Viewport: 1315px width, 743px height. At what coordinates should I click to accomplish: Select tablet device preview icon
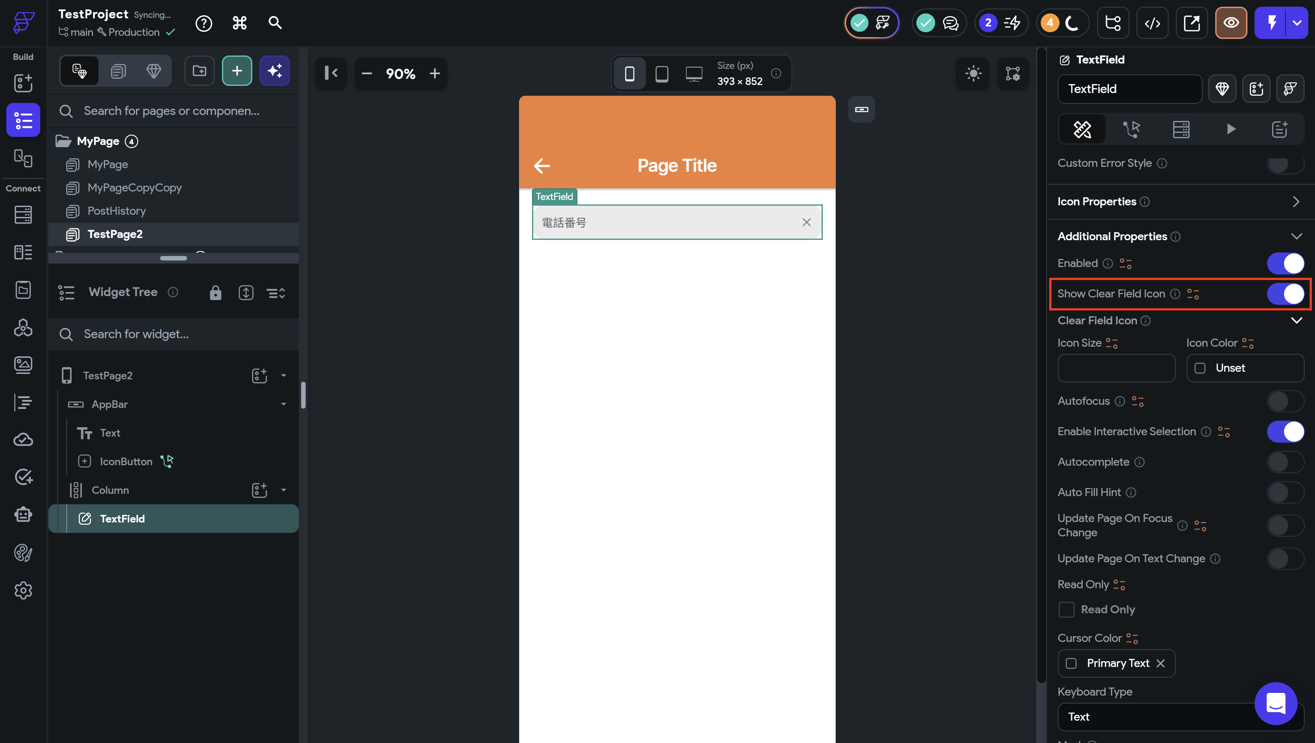click(x=662, y=74)
